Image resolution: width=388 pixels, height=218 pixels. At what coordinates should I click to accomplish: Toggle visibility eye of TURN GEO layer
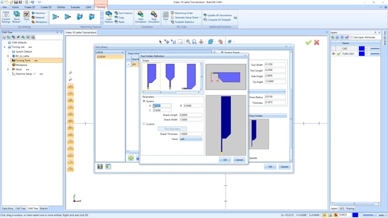coord(333,54)
